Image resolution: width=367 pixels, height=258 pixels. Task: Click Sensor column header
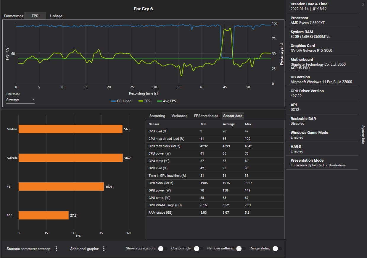tap(154, 124)
